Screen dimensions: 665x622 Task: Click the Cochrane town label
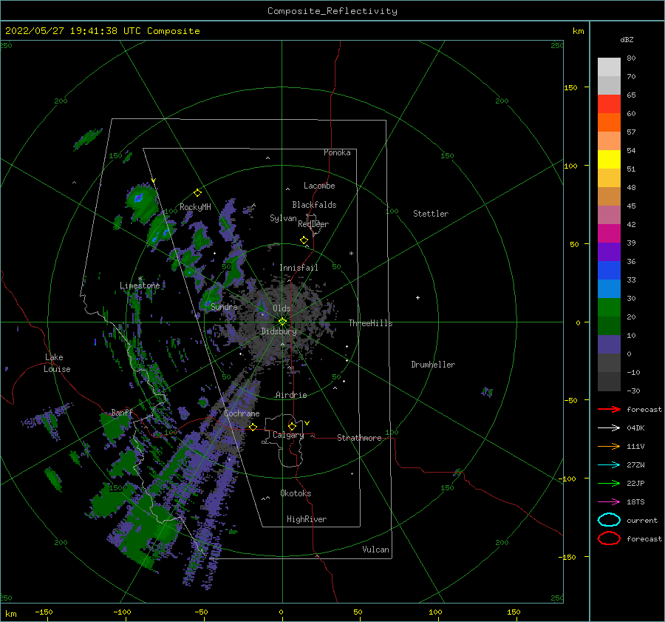(x=242, y=413)
